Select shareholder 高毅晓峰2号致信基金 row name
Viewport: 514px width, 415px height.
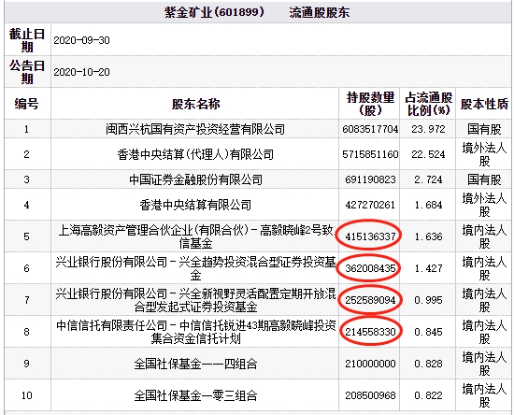(x=195, y=236)
